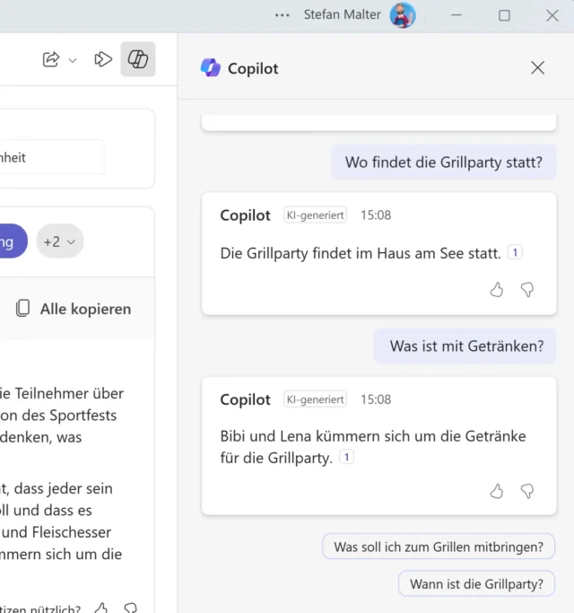The height and width of the screenshot is (613, 574).
Task: Click 'Alle kopieren' to copy all notes
Action: [74, 309]
